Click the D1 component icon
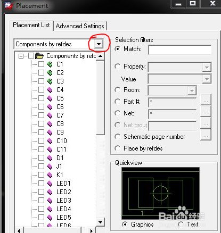221x233 pixels. (x=50, y=158)
